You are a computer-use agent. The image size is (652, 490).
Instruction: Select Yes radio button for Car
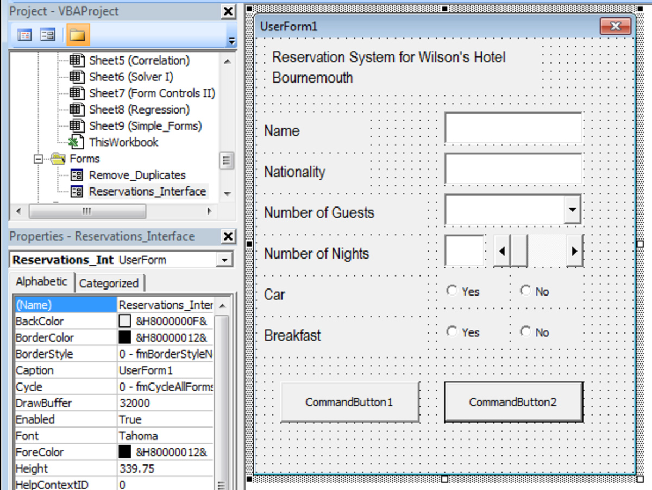[453, 291]
